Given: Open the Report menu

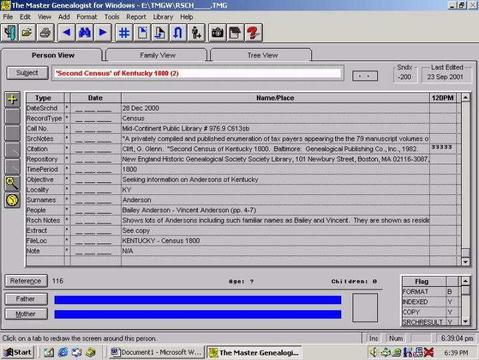Looking at the screenshot, I should [x=136, y=17].
